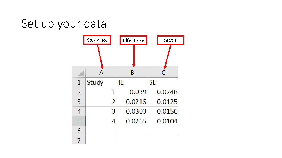
Task: Click the 'SE' header cell
Action: coord(163,82)
